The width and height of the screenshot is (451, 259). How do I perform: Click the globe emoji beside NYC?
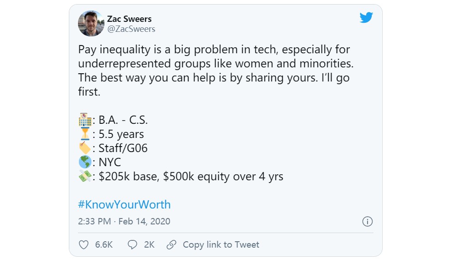85,163
